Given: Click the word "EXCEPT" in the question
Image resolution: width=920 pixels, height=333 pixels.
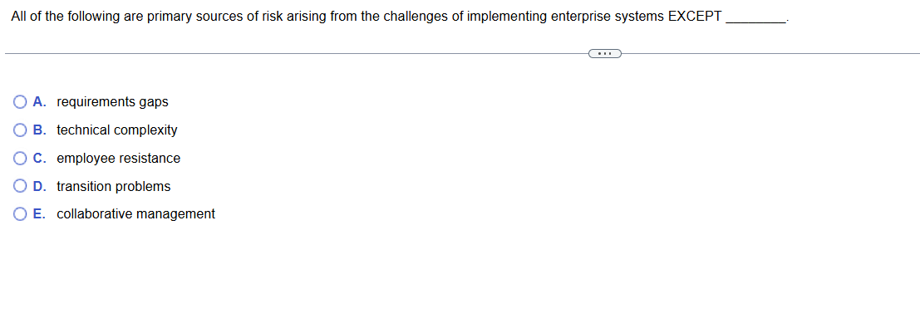Looking at the screenshot, I should tap(695, 17).
